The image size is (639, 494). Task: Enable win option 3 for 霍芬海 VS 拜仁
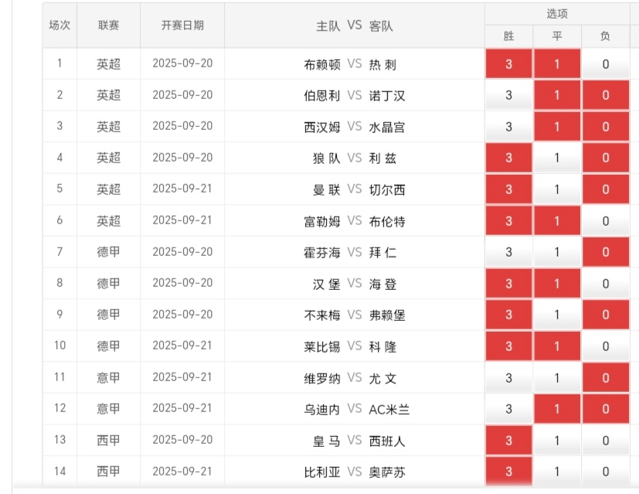point(508,252)
